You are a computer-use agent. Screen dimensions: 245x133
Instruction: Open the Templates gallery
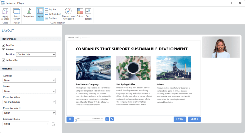28,13
